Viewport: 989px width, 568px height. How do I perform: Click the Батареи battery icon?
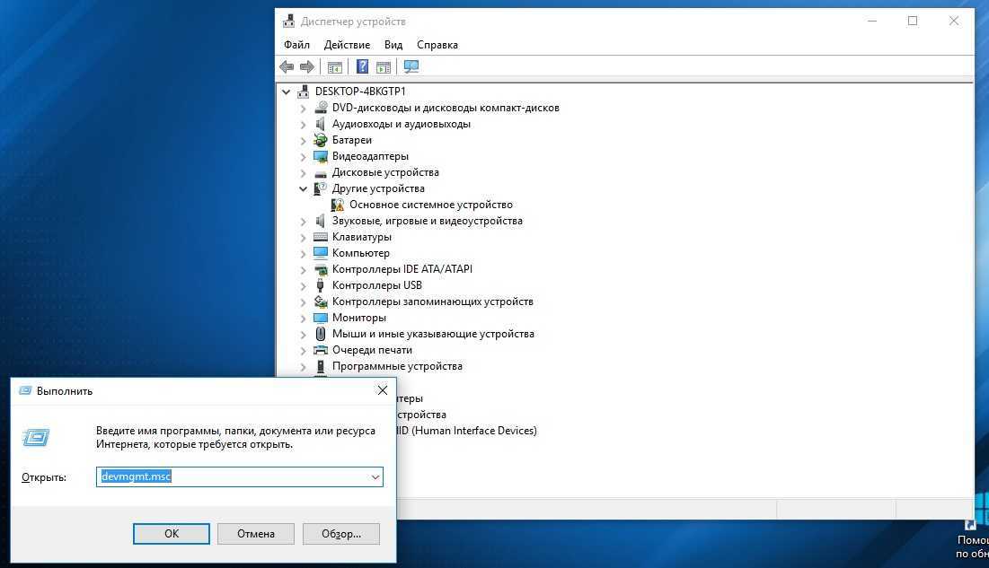[x=321, y=140]
